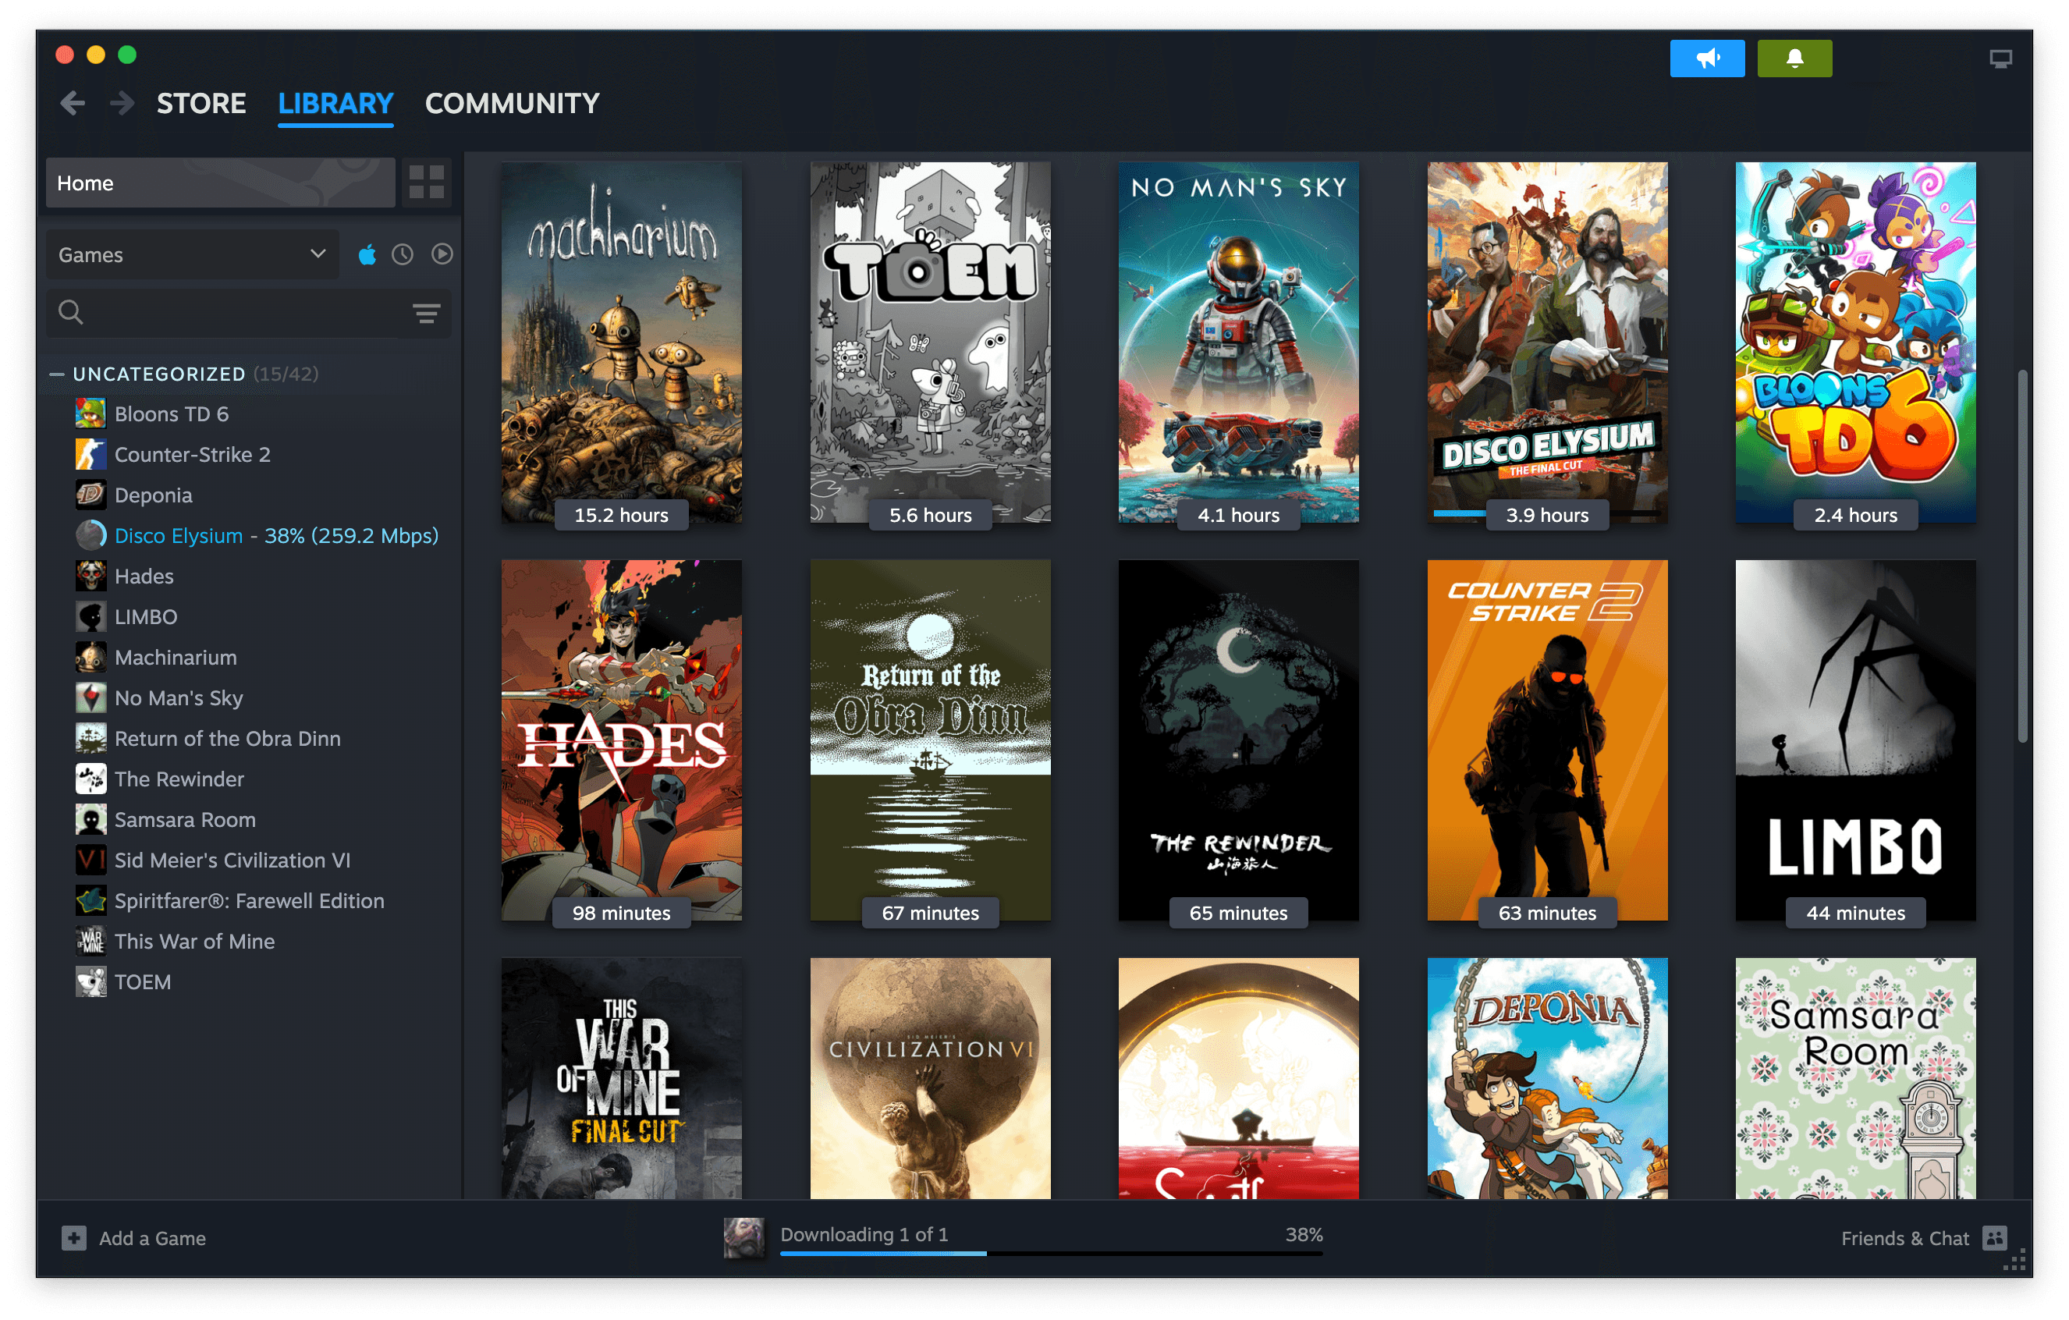
Task: Open the STORE tab
Action: pos(201,104)
